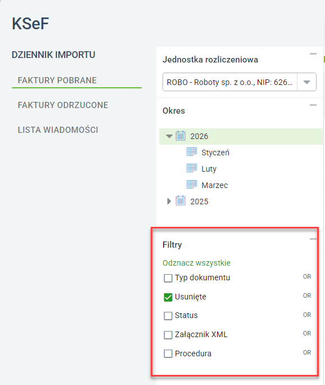Click the Styczeń month grid icon
The width and height of the screenshot is (325, 385).
192,152
